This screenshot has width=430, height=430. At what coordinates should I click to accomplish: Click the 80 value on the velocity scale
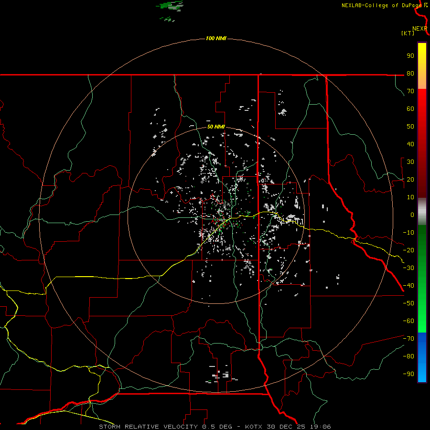tap(410, 74)
